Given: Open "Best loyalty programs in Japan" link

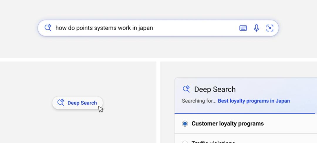Looking at the screenshot, I should pyautogui.click(x=254, y=101).
